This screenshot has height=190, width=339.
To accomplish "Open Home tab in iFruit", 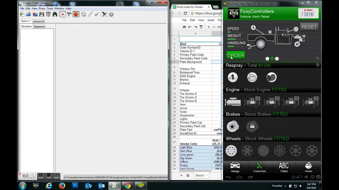I will tap(308, 168).
